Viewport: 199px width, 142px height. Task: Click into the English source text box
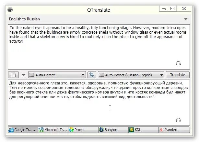coord(99,47)
